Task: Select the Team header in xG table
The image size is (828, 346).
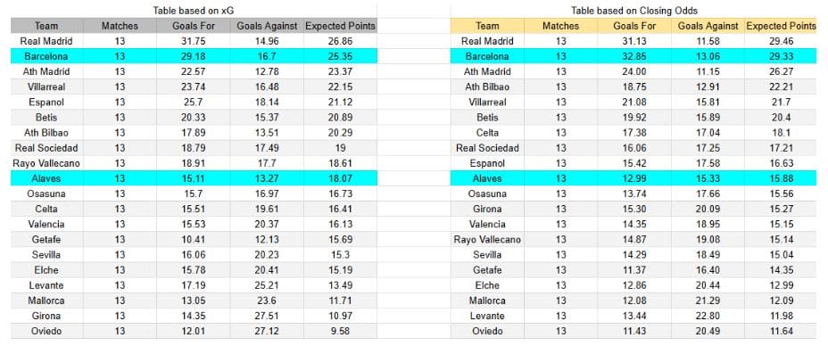Action: point(46,26)
